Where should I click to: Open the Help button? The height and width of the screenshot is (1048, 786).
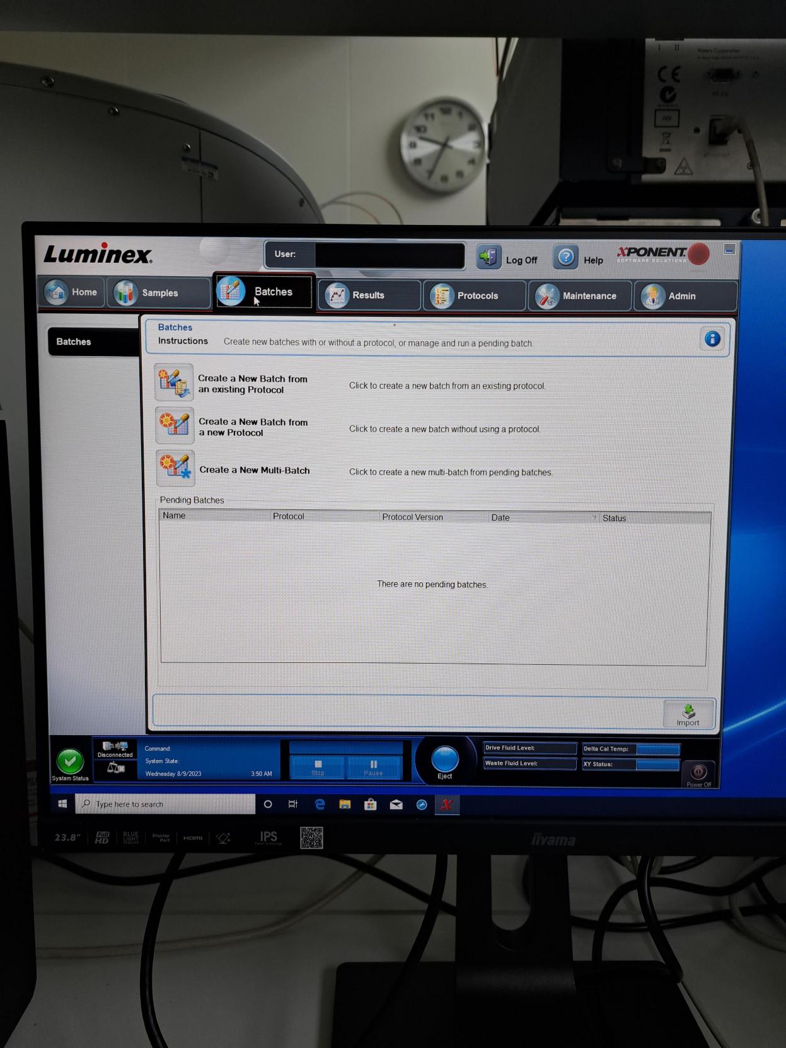pyautogui.click(x=579, y=258)
